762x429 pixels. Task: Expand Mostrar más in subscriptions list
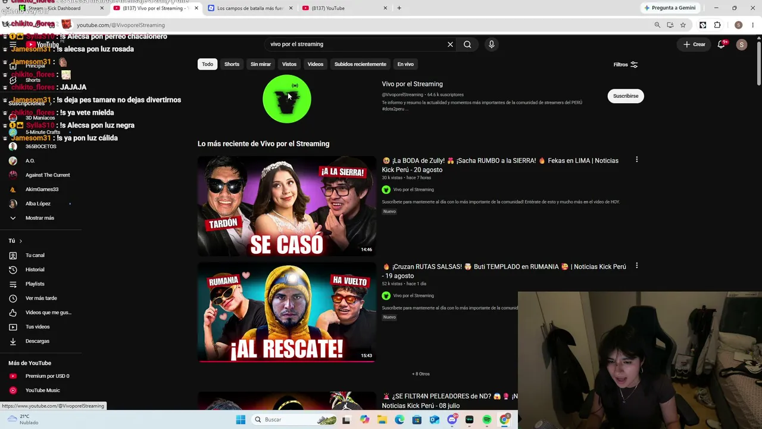40,218
